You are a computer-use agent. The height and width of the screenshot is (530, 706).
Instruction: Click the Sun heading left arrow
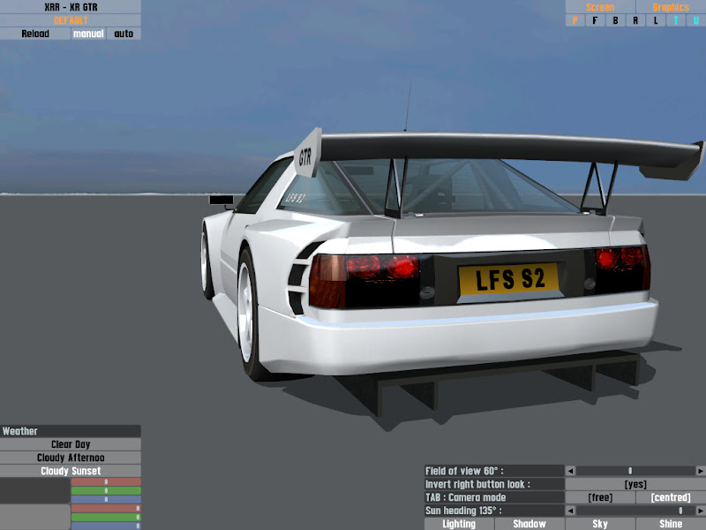(x=570, y=511)
